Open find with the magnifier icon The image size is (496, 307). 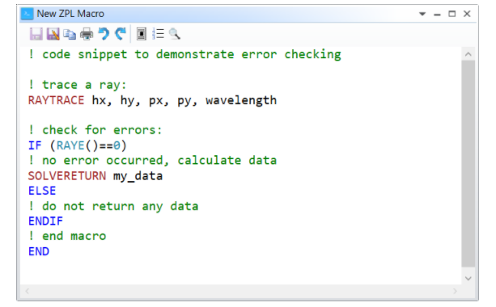pyautogui.click(x=175, y=34)
